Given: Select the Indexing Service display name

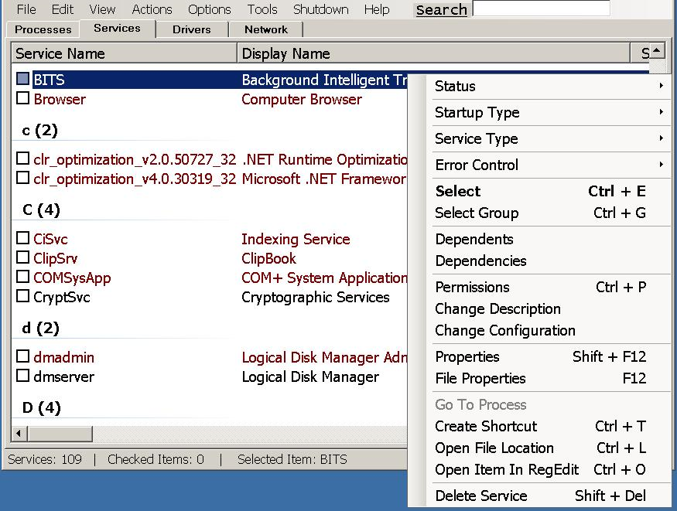Looking at the screenshot, I should pos(296,239).
